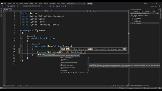This screenshot has height=91, width=162.
Task: Click Solution Explorer refresh icon
Action: pos(144,11)
